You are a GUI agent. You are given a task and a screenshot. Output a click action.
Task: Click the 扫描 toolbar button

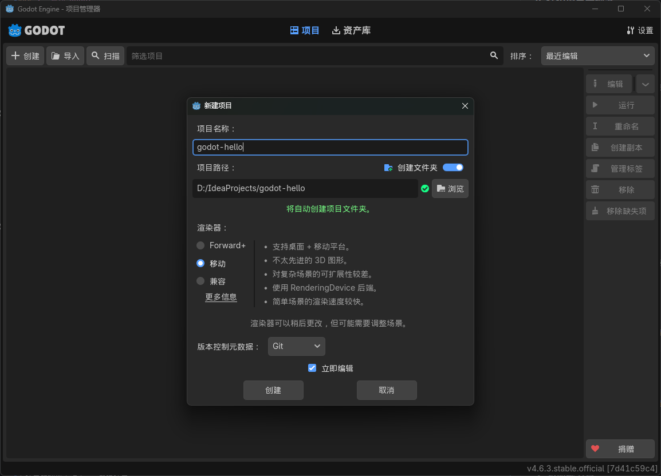105,56
